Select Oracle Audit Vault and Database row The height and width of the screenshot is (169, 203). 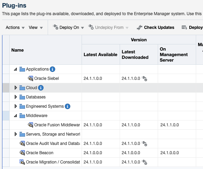(103, 144)
